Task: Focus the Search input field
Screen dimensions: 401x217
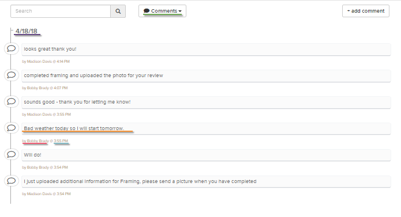Action: click(61, 11)
